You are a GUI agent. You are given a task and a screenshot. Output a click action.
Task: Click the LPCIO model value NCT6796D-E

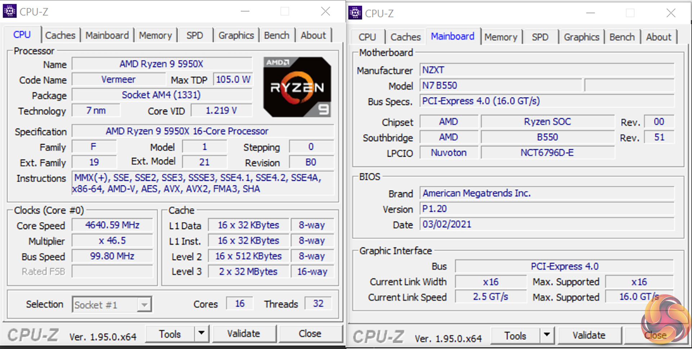click(x=547, y=153)
